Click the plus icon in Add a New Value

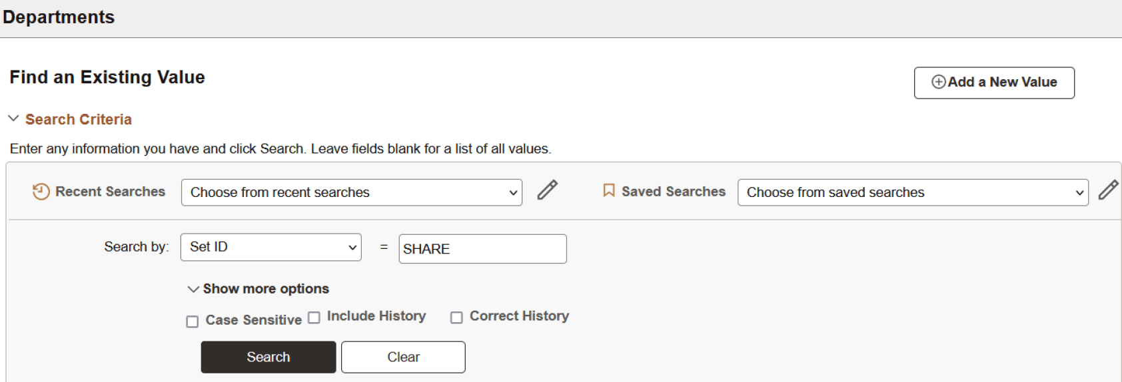(938, 82)
